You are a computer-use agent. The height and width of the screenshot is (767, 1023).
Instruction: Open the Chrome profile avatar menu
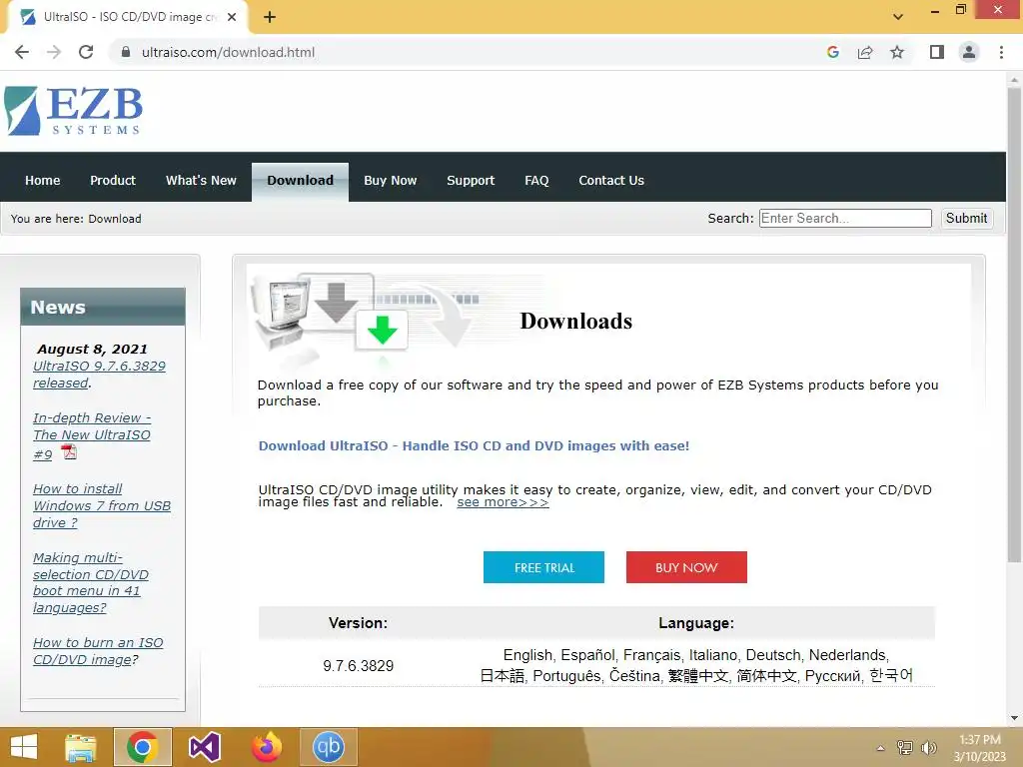[x=969, y=52]
